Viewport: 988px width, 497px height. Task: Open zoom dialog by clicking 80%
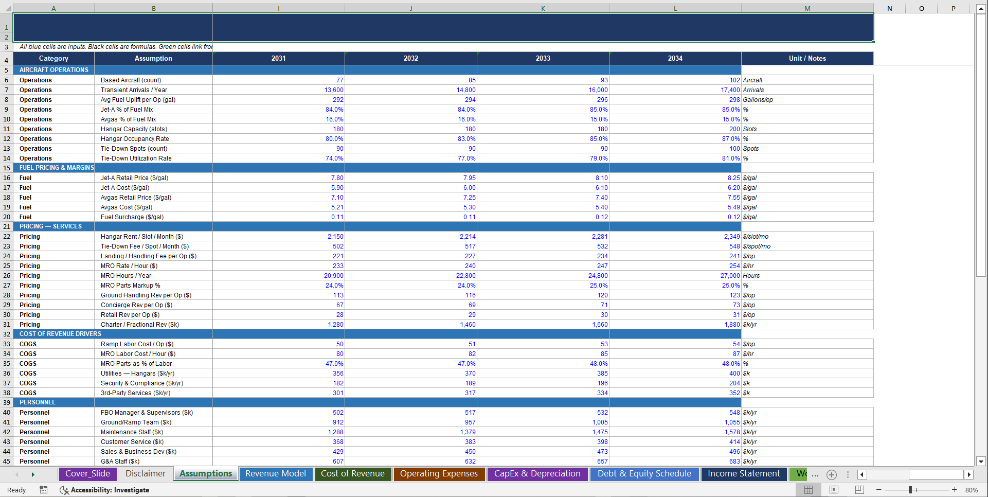pyautogui.click(x=972, y=490)
